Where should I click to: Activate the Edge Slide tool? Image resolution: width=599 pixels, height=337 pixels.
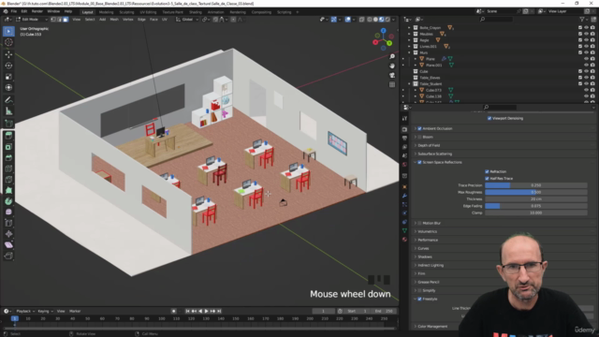(x=8, y=223)
